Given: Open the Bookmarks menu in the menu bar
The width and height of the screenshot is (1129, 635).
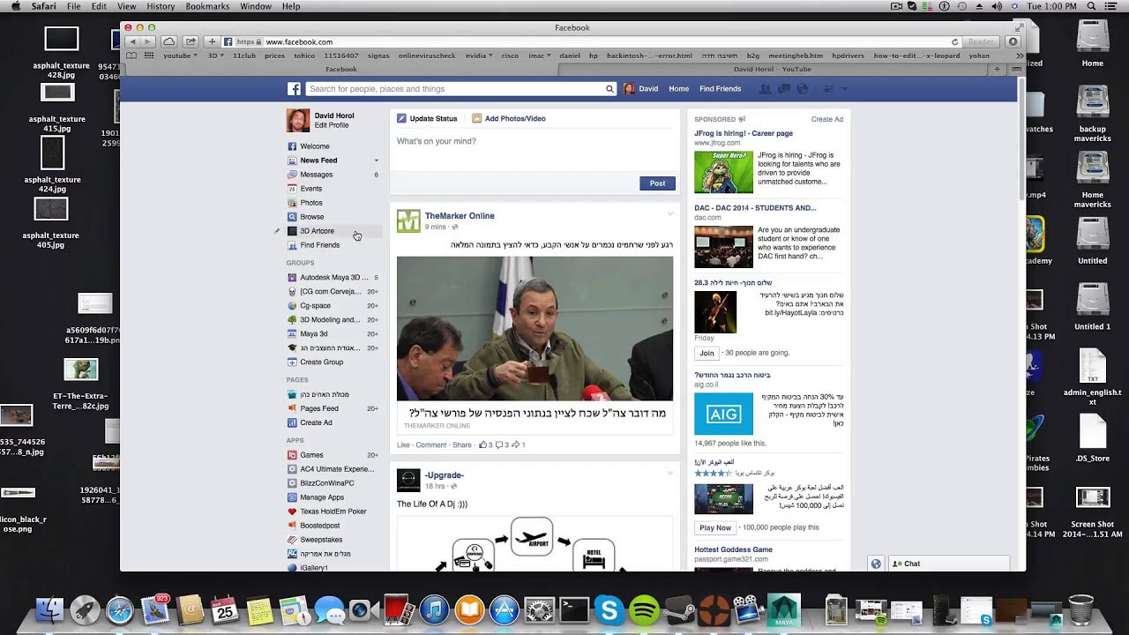Looking at the screenshot, I should click(207, 6).
